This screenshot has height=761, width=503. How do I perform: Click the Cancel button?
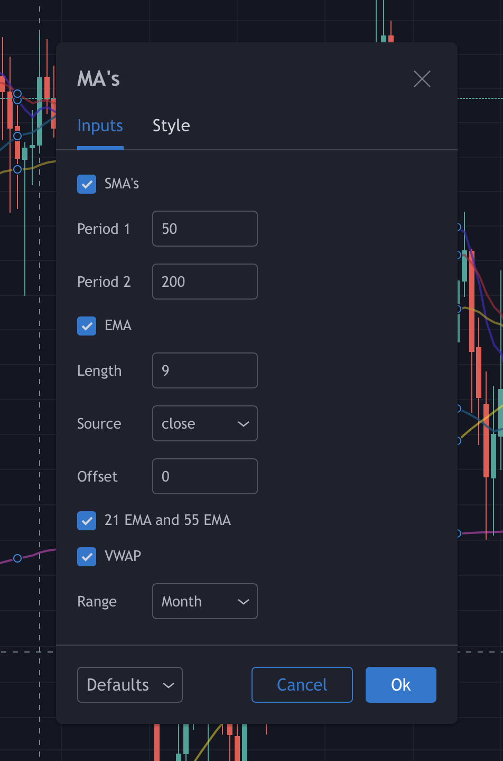pos(302,684)
